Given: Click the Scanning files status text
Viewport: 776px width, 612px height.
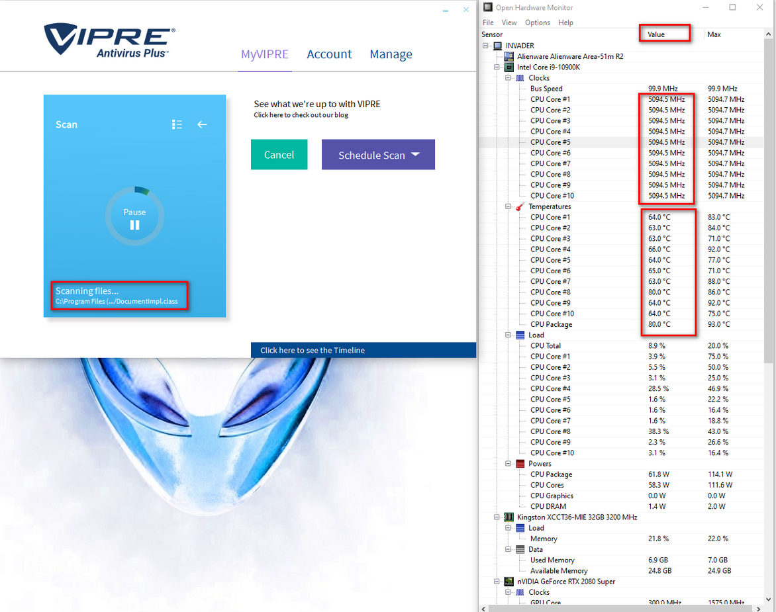Looking at the screenshot, I should [x=87, y=290].
